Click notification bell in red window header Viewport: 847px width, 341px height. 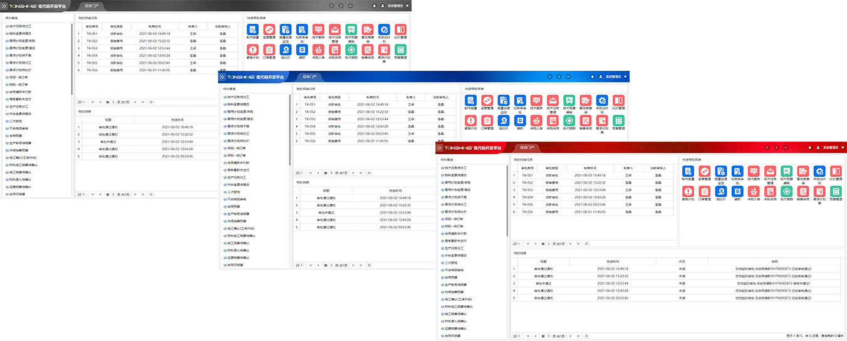point(810,148)
